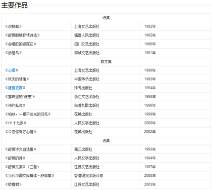Select the title 《舒婷文集》(三卷)
This screenshot has width=212, height=190.
point(22,167)
